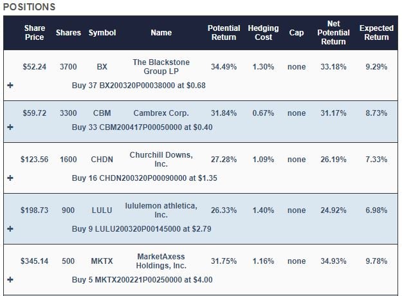
Task: Click the MarketAxess Holdings, Inc. name
Action: 161,261
